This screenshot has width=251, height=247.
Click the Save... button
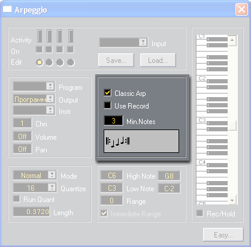click(x=116, y=60)
